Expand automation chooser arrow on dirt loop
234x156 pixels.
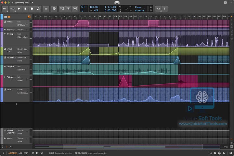27,35
